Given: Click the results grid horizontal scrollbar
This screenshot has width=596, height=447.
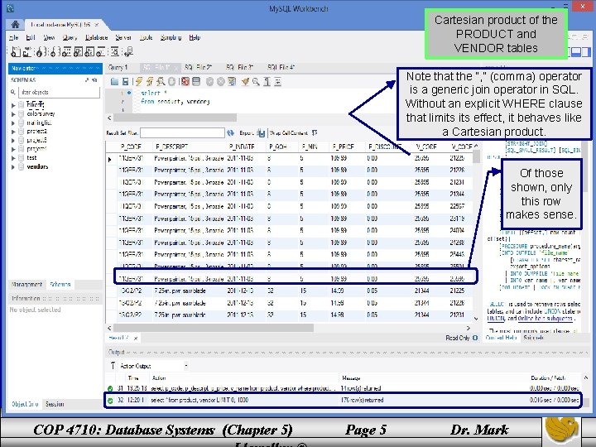Looking at the screenshot, I should (214, 328).
